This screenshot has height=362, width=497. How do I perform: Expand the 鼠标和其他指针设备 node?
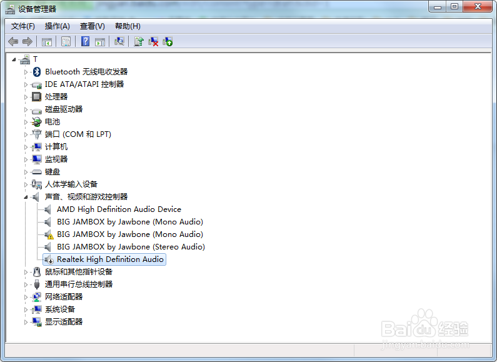[26, 272]
